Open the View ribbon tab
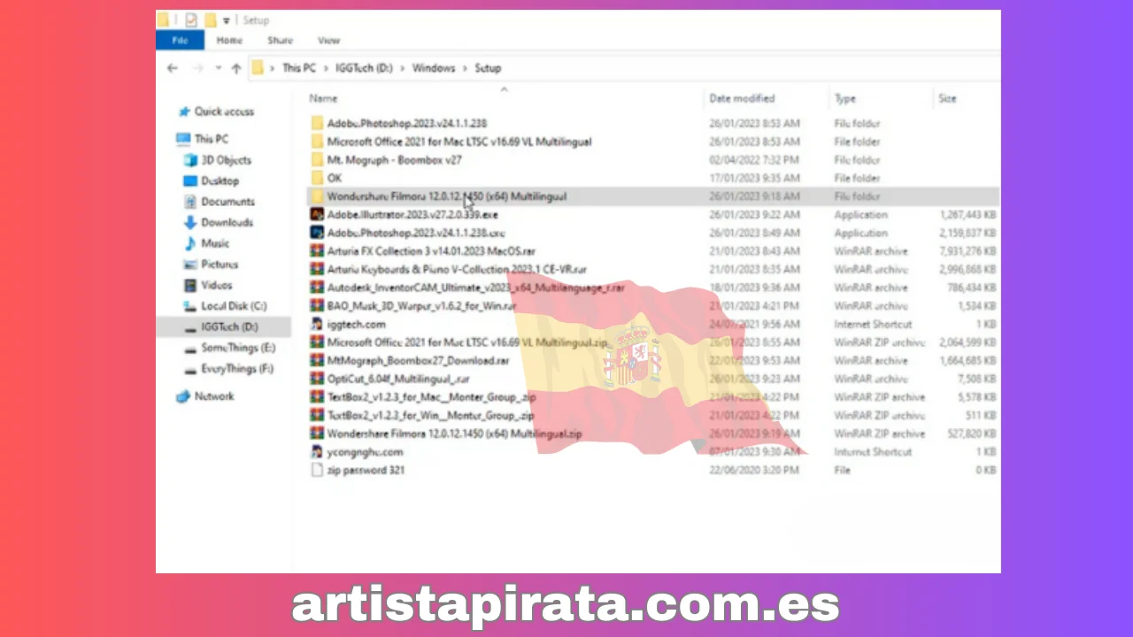The image size is (1133, 637). tap(328, 40)
